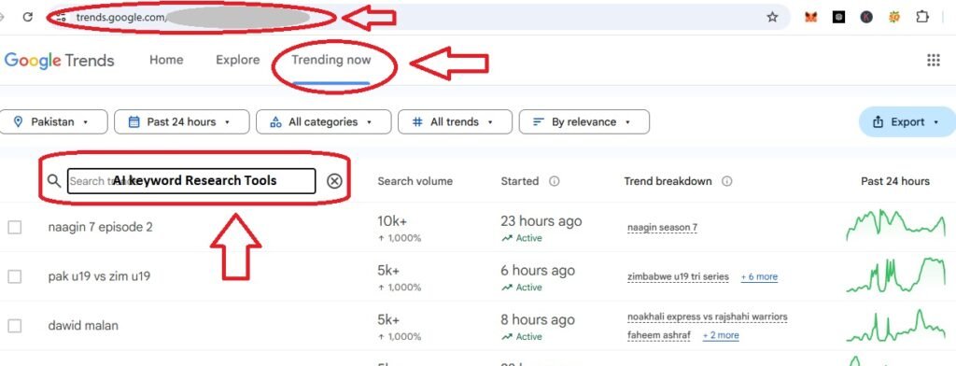This screenshot has height=366, width=956.
Task: Select the Trending now tab
Action: coord(331,60)
